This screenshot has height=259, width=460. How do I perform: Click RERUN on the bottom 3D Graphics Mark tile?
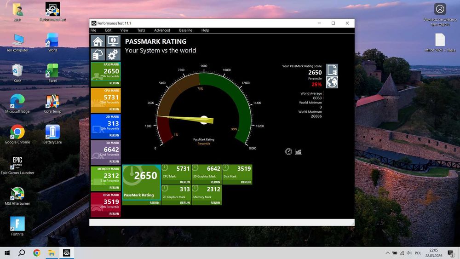215,182
